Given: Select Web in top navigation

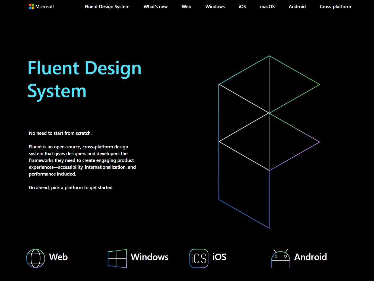Looking at the screenshot, I should 186,7.
